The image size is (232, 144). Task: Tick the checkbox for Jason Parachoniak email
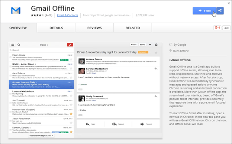coord(10,121)
